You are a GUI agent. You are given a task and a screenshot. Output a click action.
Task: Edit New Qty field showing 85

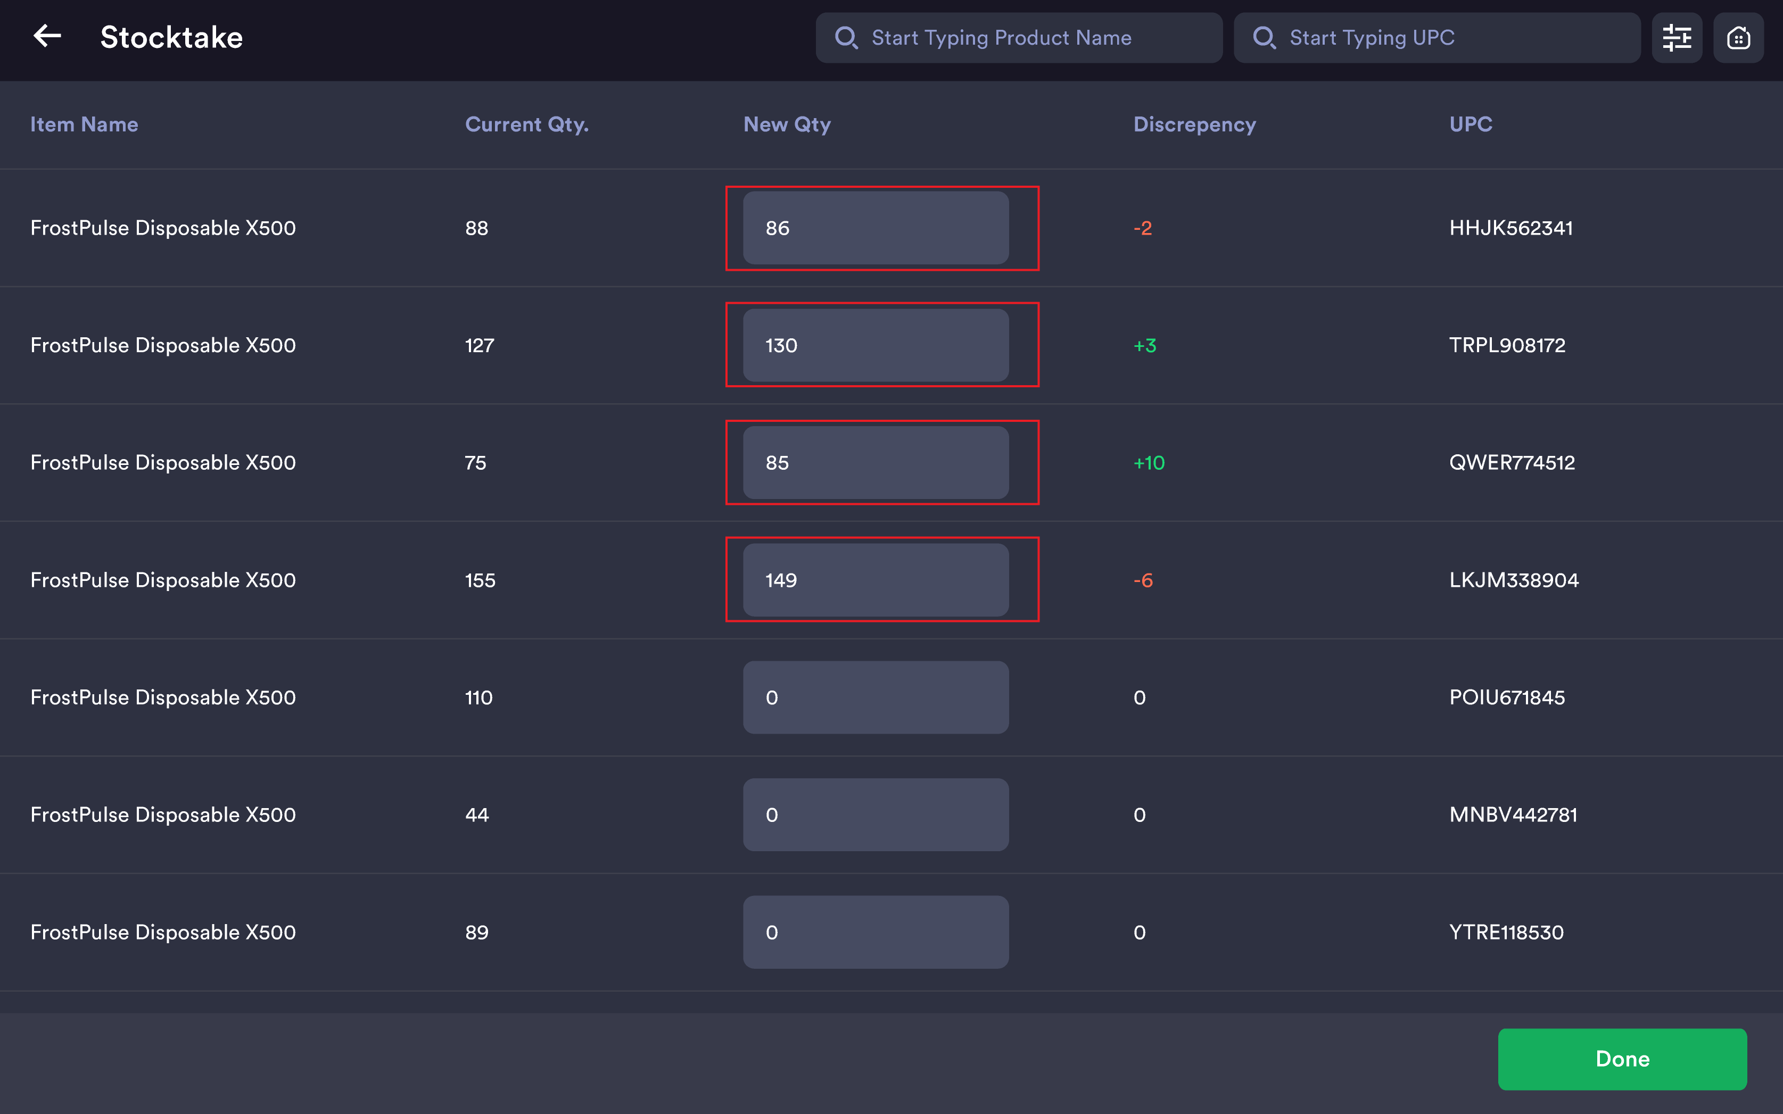tap(876, 463)
